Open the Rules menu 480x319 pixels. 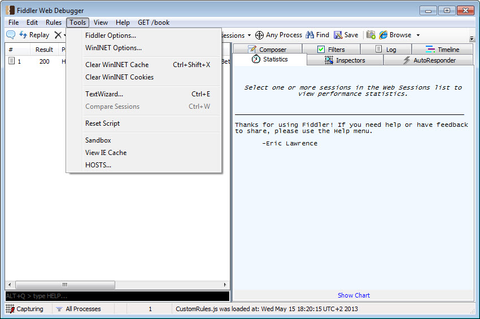coord(54,23)
